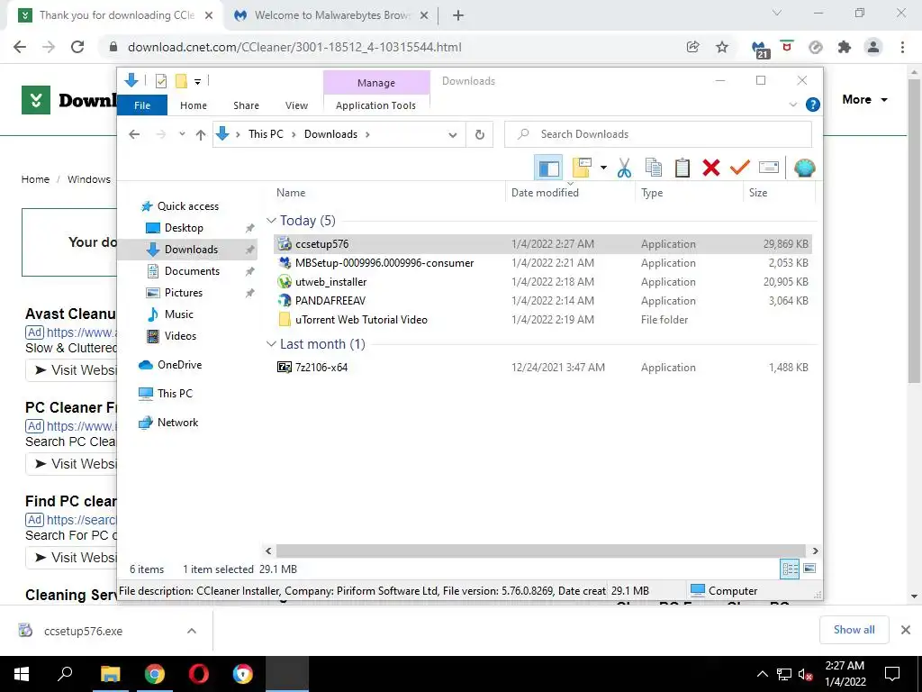Click the orange checkmark Properties icon
The width and height of the screenshot is (922, 692).
coord(740,168)
